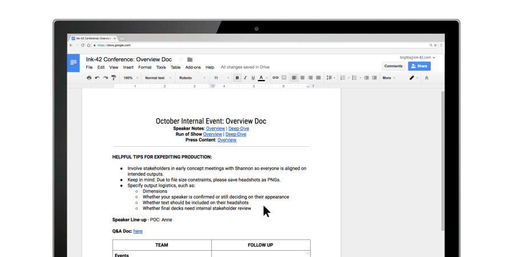Expand the Normal text style dropdown
The width and height of the screenshot is (514, 257).
click(x=156, y=78)
